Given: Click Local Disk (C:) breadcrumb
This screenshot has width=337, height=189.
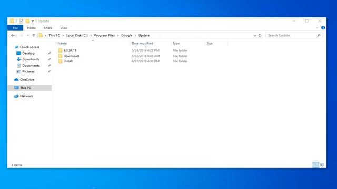Looking at the screenshot, I should [x=77, y=35].
